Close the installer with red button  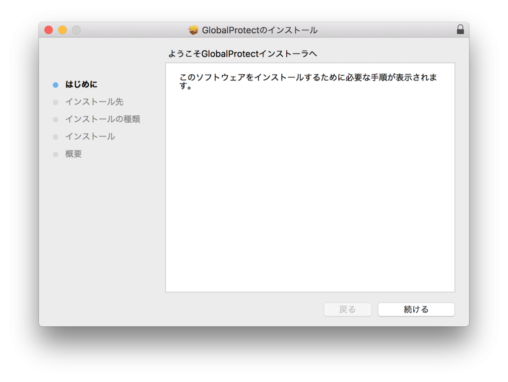click(49, 30)
